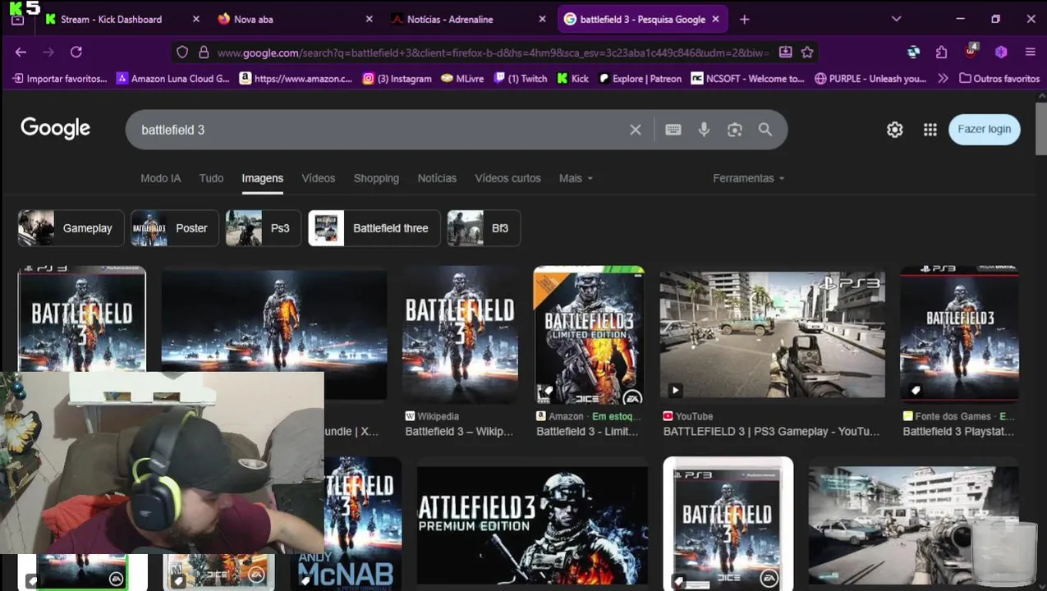Viewport: 1047px width, 591px height.
Task: Open the Google apps grid
Action: coord(930,130)
